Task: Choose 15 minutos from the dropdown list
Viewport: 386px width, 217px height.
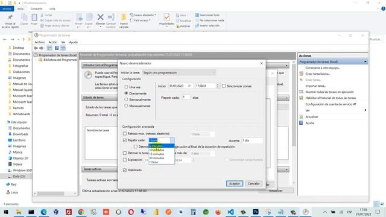Action: point(162,154)
